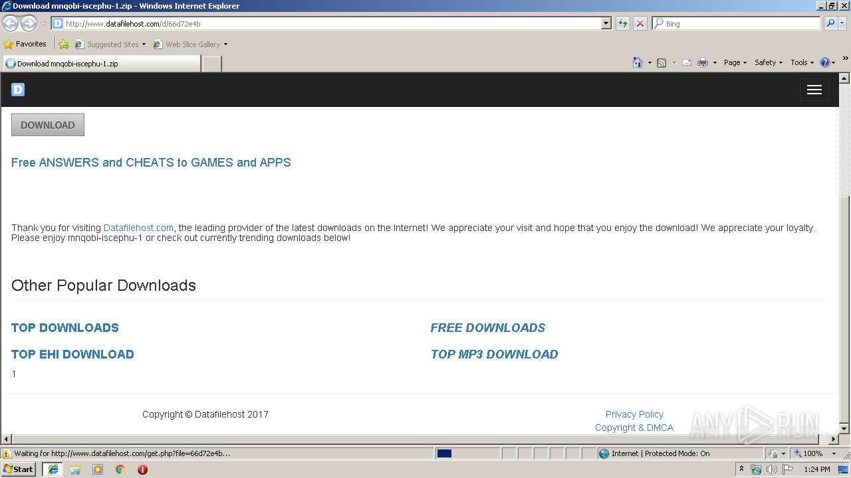Viewport: 851px width, 478px height.
Task: Click the browser Forward arrow button
Action: [x=29, y=23]
